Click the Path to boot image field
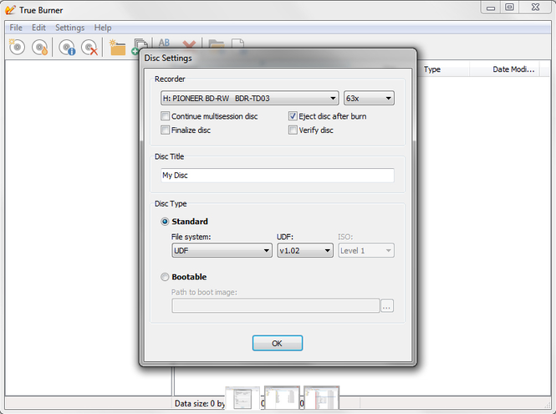Image resolution: width=556 pixels, height=414 pixels. click(x=276, y=306)
